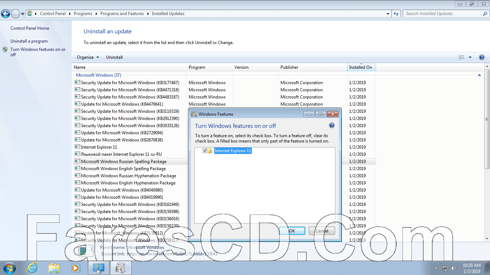Screen dimensions: 490x275
Task: Select Microsoft Windows English Hyphenation Package
Action: (x=128, y=183)
